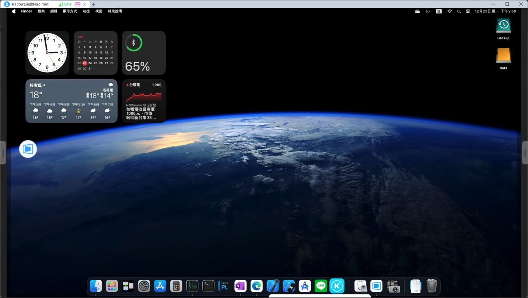Screen dimensions: 528x298
Task: Open Control Center in menu bar
Action: [x=468, y=11]
